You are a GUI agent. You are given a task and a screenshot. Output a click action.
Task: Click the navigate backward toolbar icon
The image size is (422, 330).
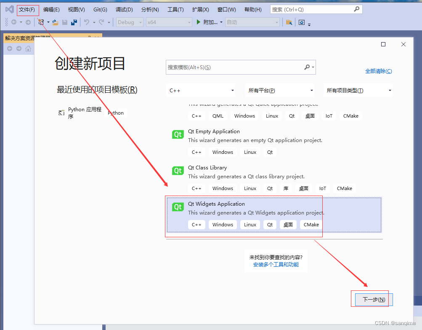tap(14, 22)
